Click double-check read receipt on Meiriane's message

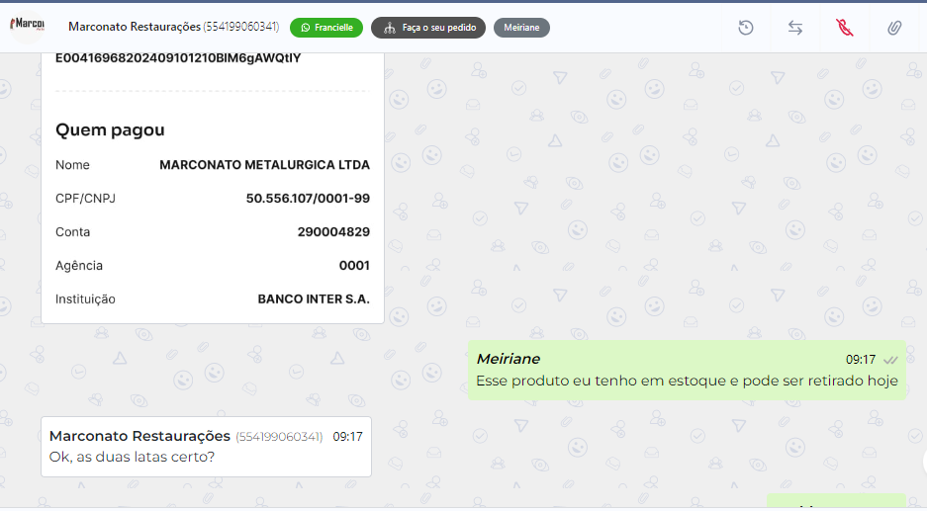pos(890,360)
